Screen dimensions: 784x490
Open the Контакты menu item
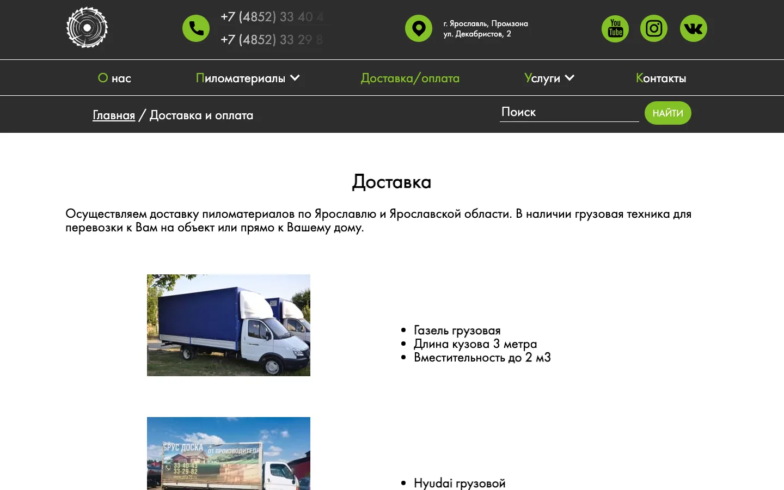pyautogui.click(x=661, y=78)
